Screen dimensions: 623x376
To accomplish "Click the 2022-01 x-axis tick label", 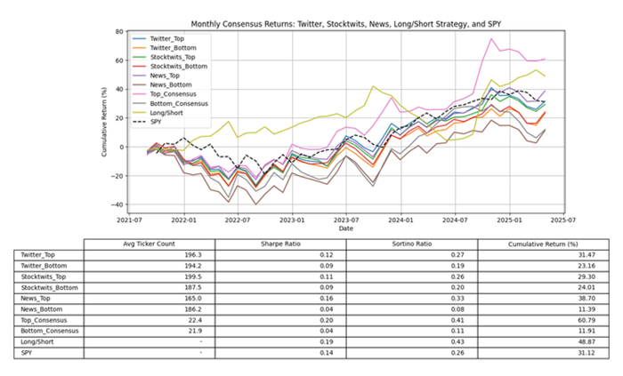I will click(x=184, y=220).
